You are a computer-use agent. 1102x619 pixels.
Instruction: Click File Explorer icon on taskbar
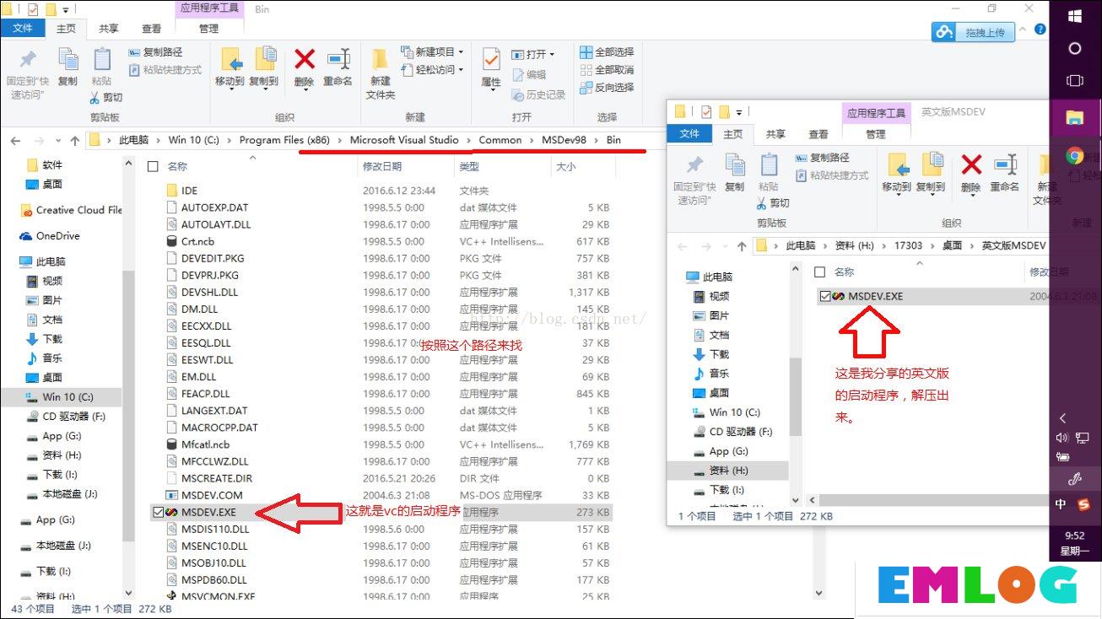point(1075,117)
